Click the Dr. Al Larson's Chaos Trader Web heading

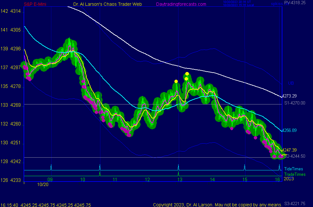107,4
